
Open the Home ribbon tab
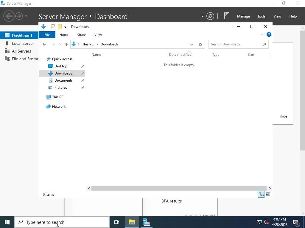coord(64,35)
